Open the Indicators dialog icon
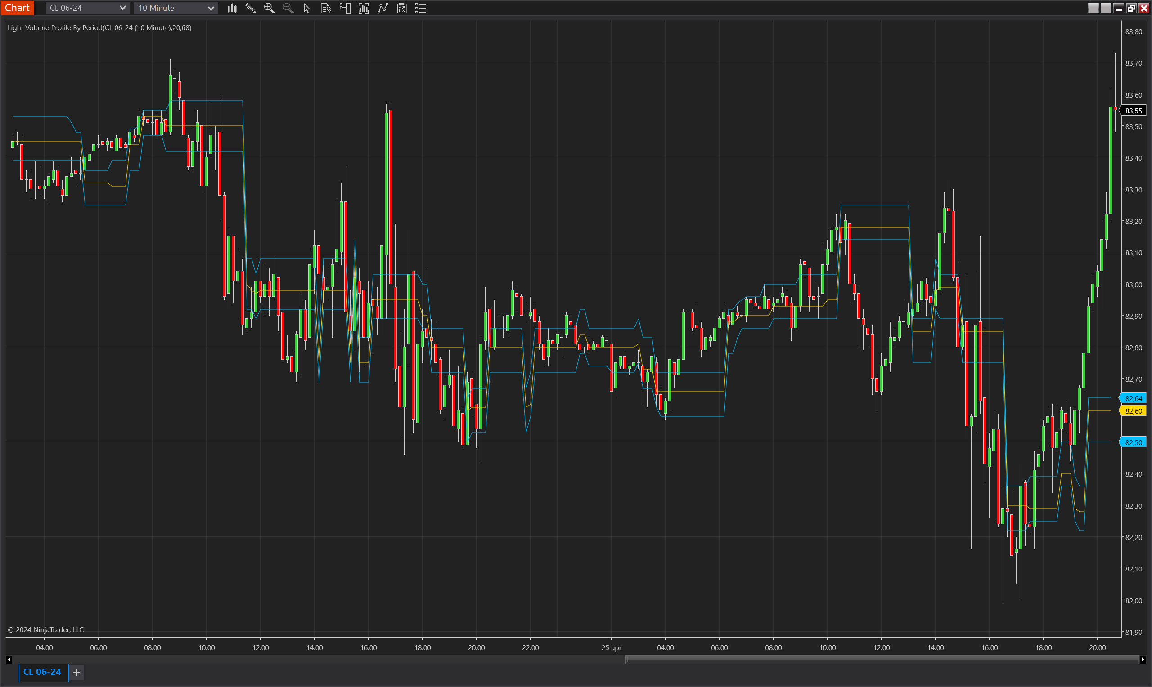 [382, 9]
